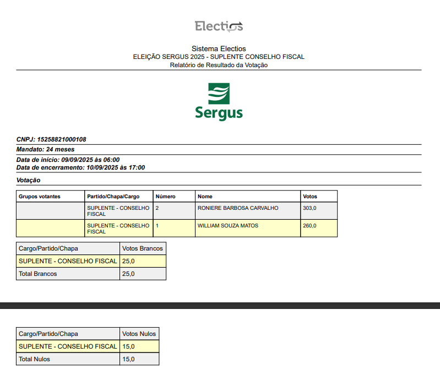Click the vote count '260,0'
440x369 pixels.
[309, 226]
